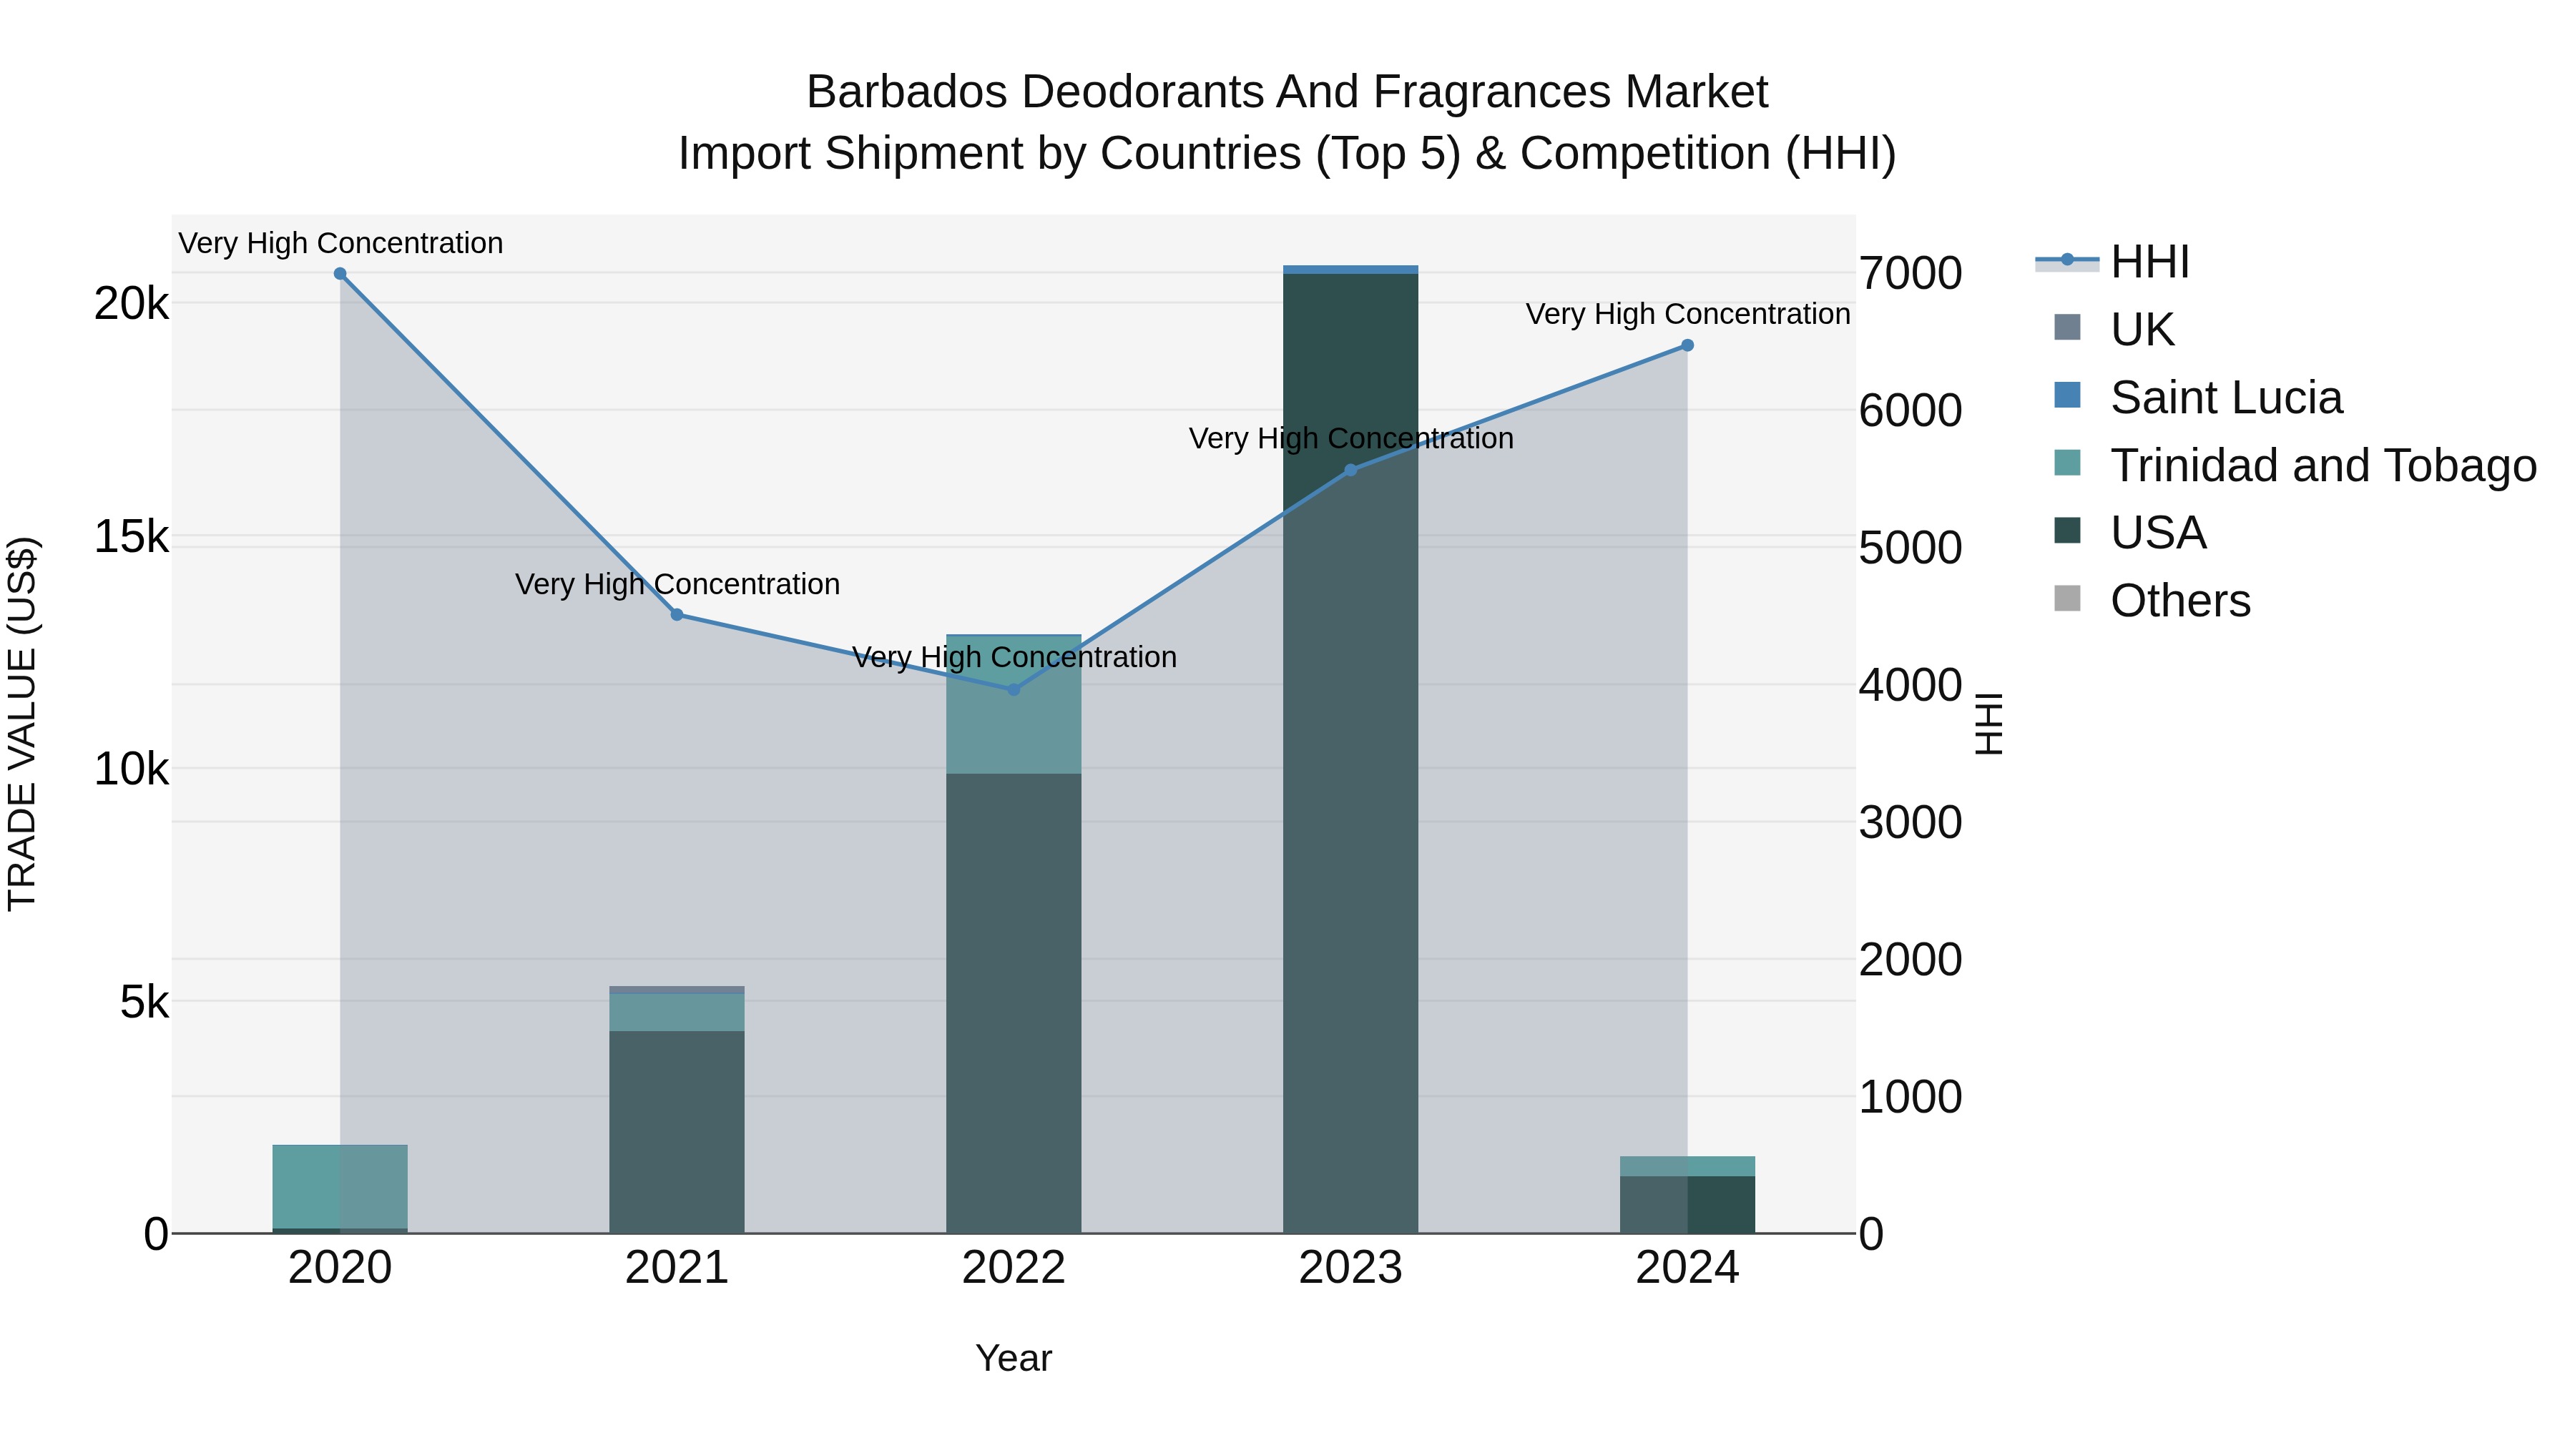Click the 6000 HHI axis tick
Image resolution: width=2575 pixels, height=1448 pixels.
(1911, 410)
